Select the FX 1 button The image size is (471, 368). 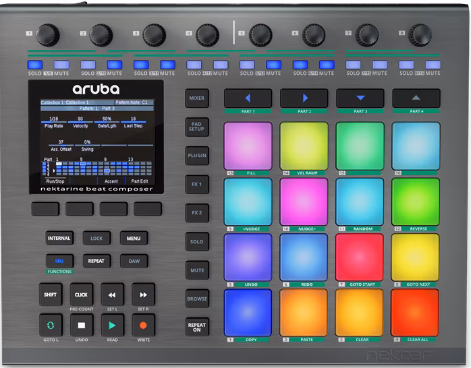point(197,184)
